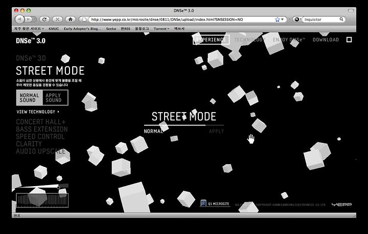Open the back/forward history dropdown arrow

pyautogui.click(x=34, y=19)
